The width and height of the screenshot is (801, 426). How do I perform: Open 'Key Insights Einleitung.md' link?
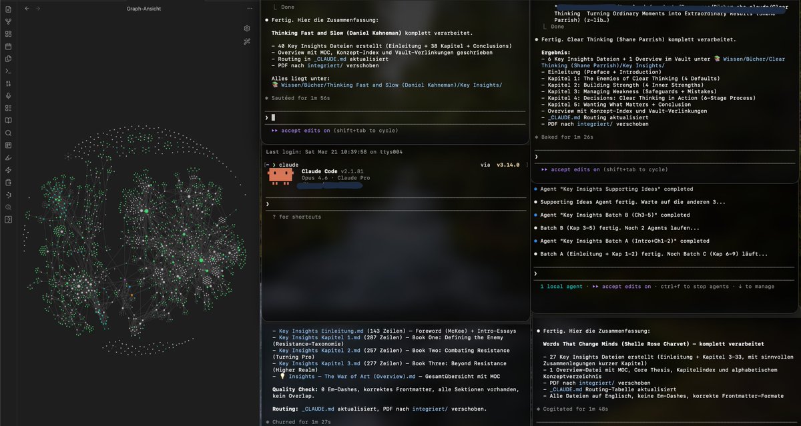point(320,330)
